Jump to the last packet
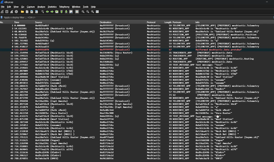 coord(66,12)
